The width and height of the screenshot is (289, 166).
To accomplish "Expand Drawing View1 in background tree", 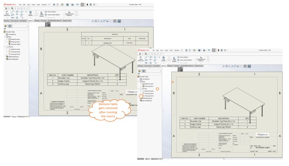I will coord(7,42).
